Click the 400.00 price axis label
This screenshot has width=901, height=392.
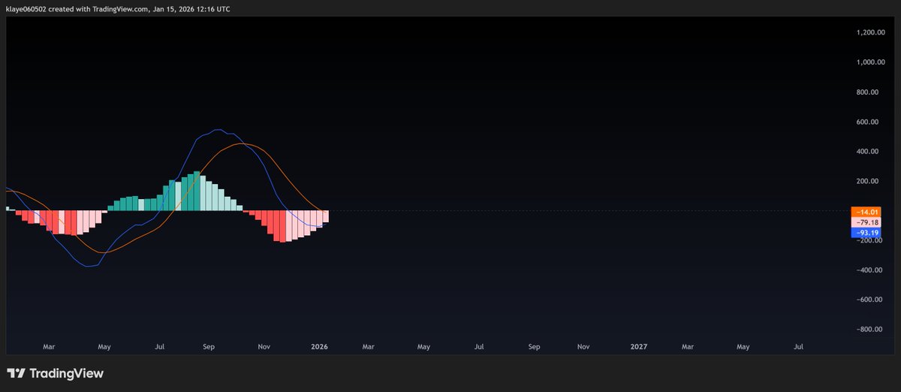point(868,152)
